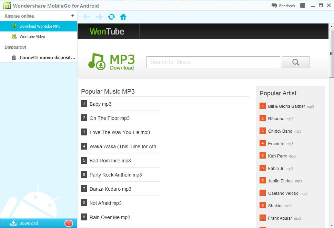Open Party Rock Anthem mp3
The height and width of the screenshot is (228, 334).
(x=116, y=175)
